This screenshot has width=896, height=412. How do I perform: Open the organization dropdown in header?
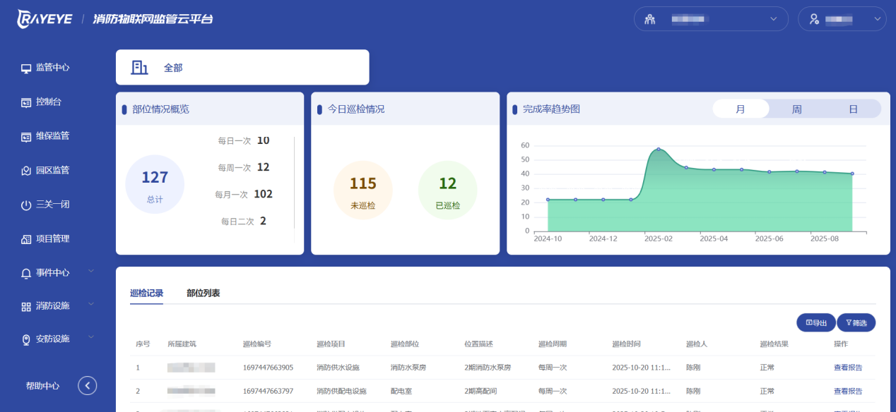click(710, 19)
